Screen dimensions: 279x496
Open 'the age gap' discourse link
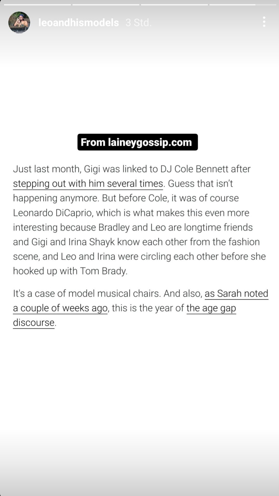click(x=211, y=308)
